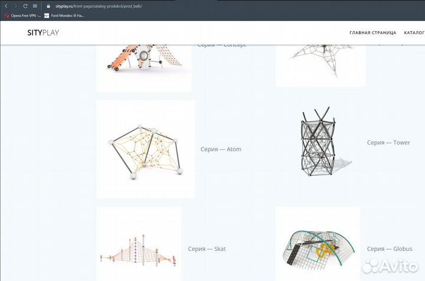The width and height of the screenshot is (425, 281).
Task: Click the sityplay.ru address bar
Action: 99,6
